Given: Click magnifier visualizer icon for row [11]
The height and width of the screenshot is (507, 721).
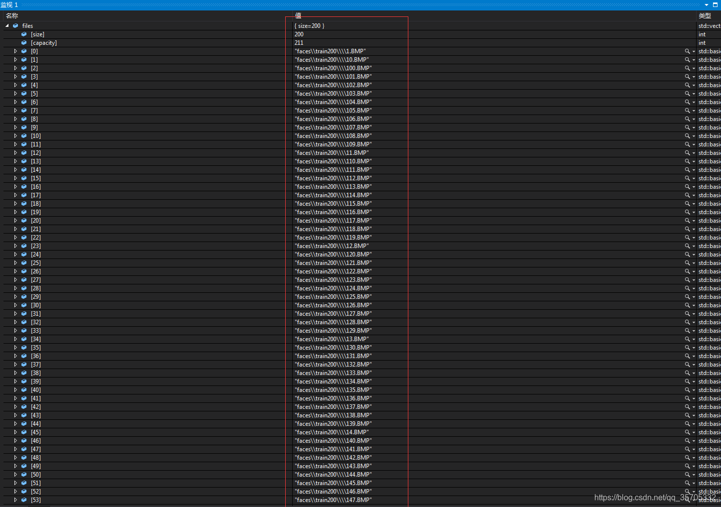Looking at the screenshot, I should coord(688,144).
